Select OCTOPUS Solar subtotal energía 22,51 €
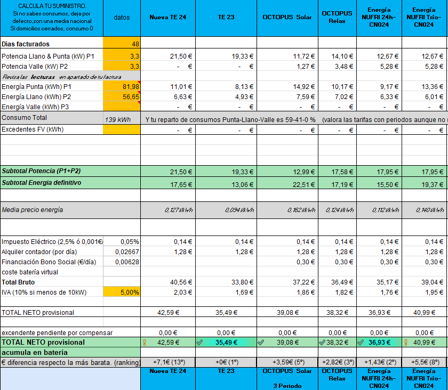 [287, 183]
